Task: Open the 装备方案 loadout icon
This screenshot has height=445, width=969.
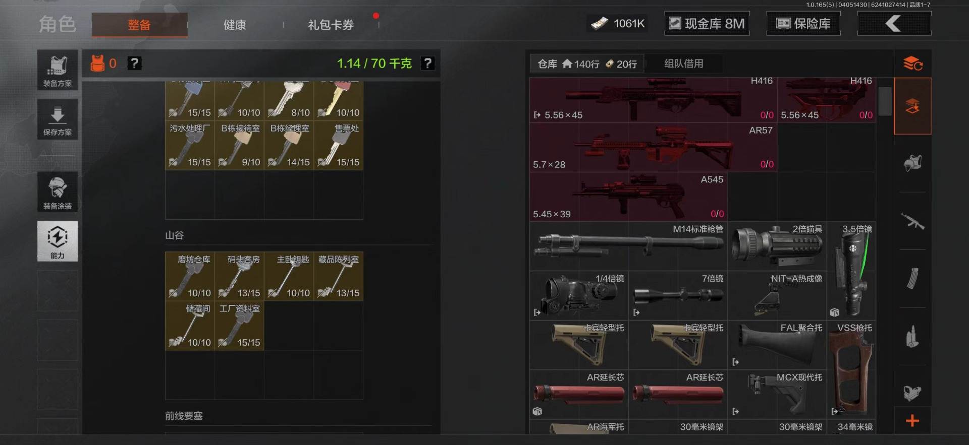Action: coord(57,70)
